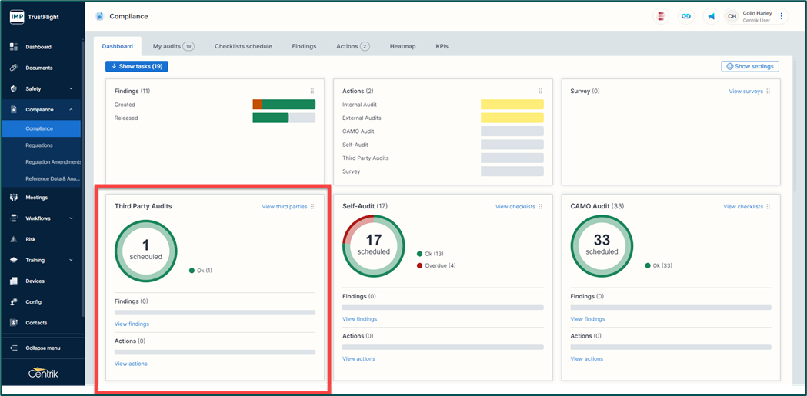Open the Documents paperclip icon in sidebar

tap(14, 68)
